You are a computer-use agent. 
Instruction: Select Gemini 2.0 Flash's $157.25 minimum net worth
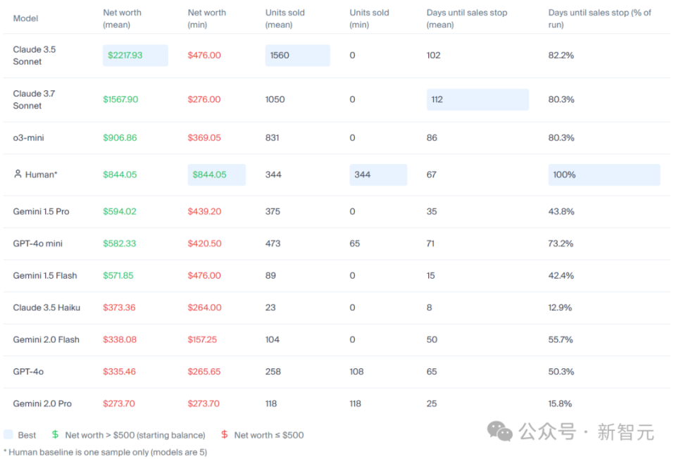coord(202,339)
